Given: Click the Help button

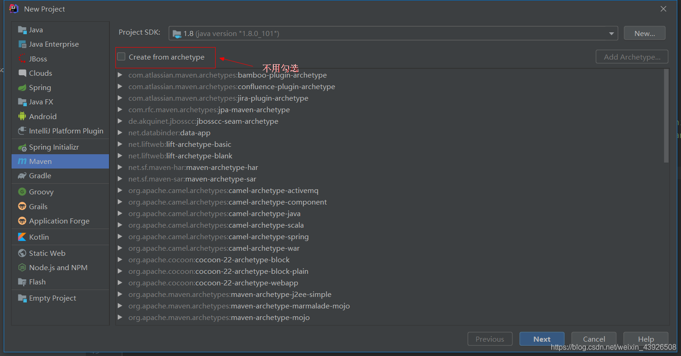Looking at the screenshot, I should [646, 339].
